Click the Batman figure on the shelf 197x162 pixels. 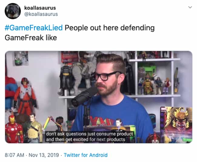[x=65, y=78]
